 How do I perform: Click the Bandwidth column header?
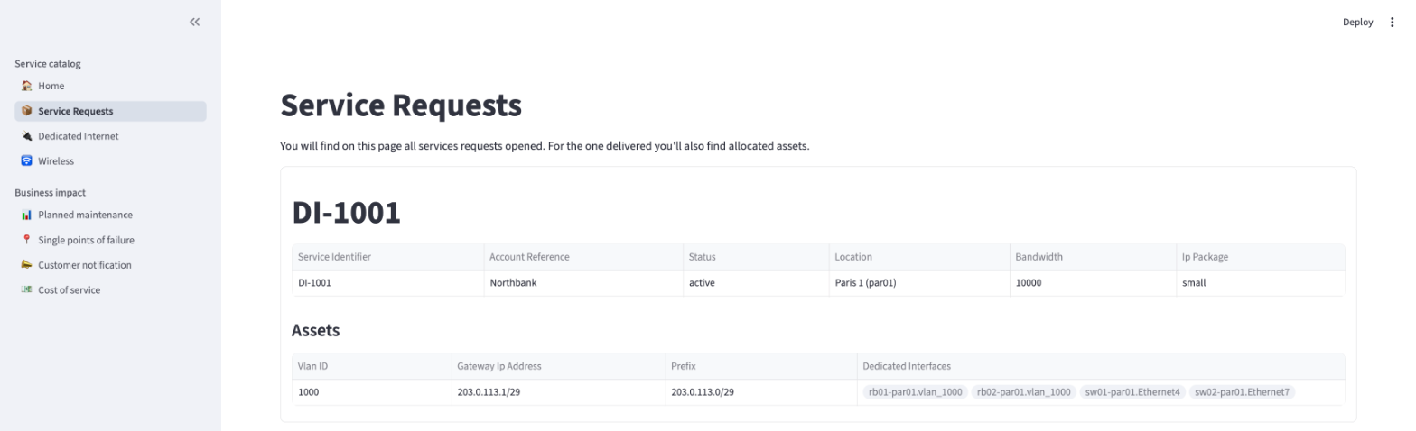coord(1093,257)
